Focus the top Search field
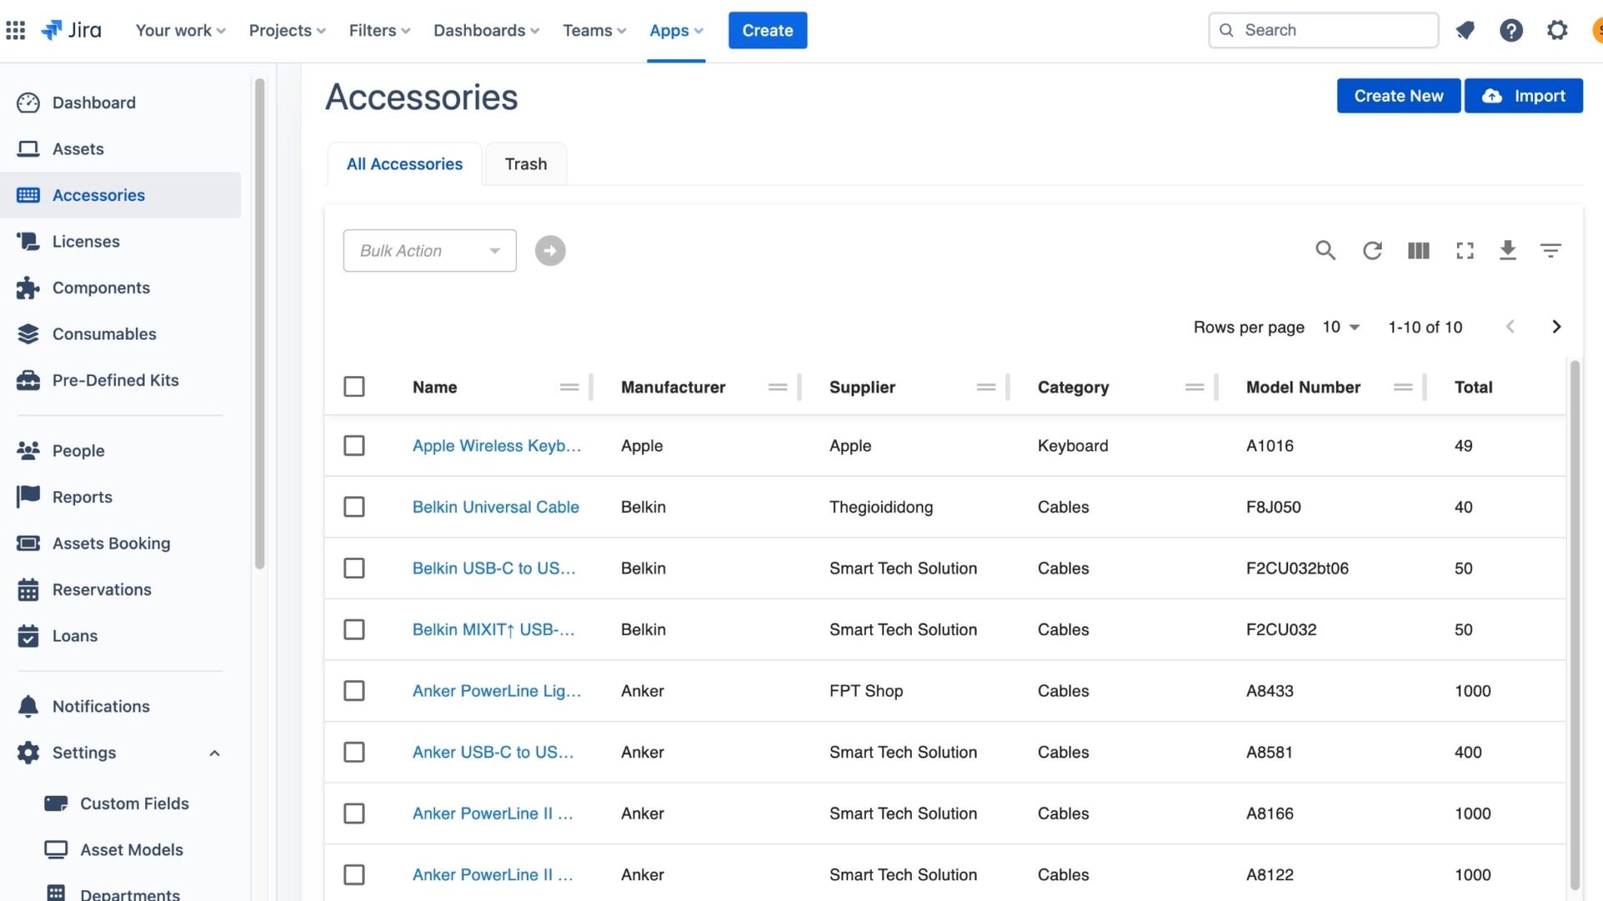 pyautogui.click(x=1323, y=30)
